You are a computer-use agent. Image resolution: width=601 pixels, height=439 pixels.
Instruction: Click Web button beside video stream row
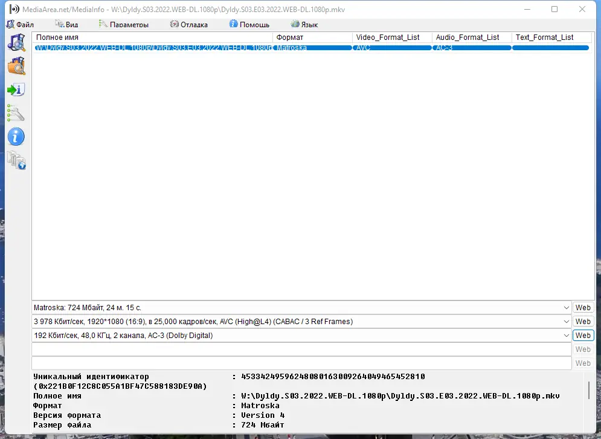(583, 322)
